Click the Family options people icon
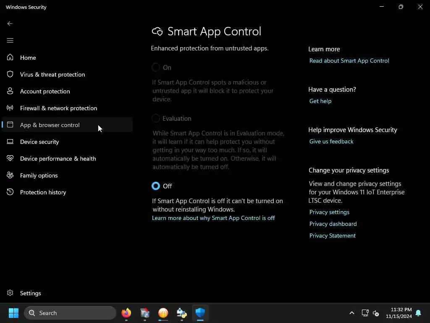430x323 pixels. point(10,175)
